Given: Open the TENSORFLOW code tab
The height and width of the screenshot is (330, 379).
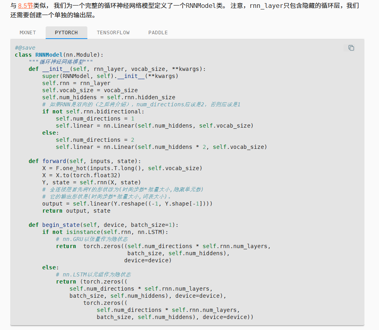Looking at the screenshot, I should tap(113, 33).
